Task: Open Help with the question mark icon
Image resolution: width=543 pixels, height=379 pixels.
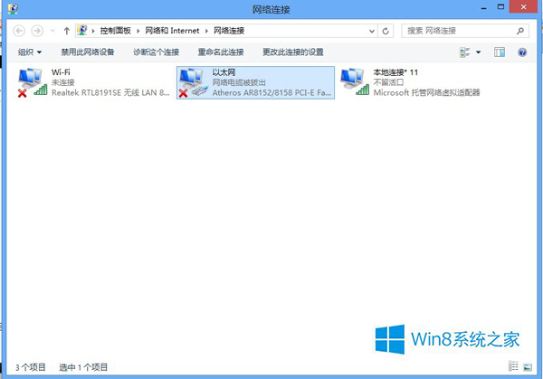Action: click(522, 52)
